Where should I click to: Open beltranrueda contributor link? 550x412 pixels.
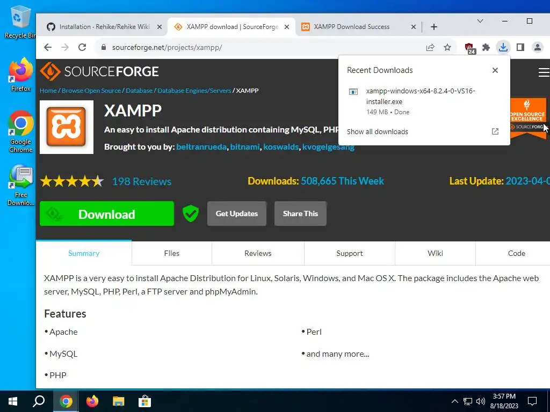(201, 147)
